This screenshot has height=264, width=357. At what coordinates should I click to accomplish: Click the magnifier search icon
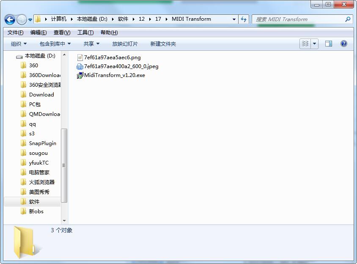click(348, 19)
